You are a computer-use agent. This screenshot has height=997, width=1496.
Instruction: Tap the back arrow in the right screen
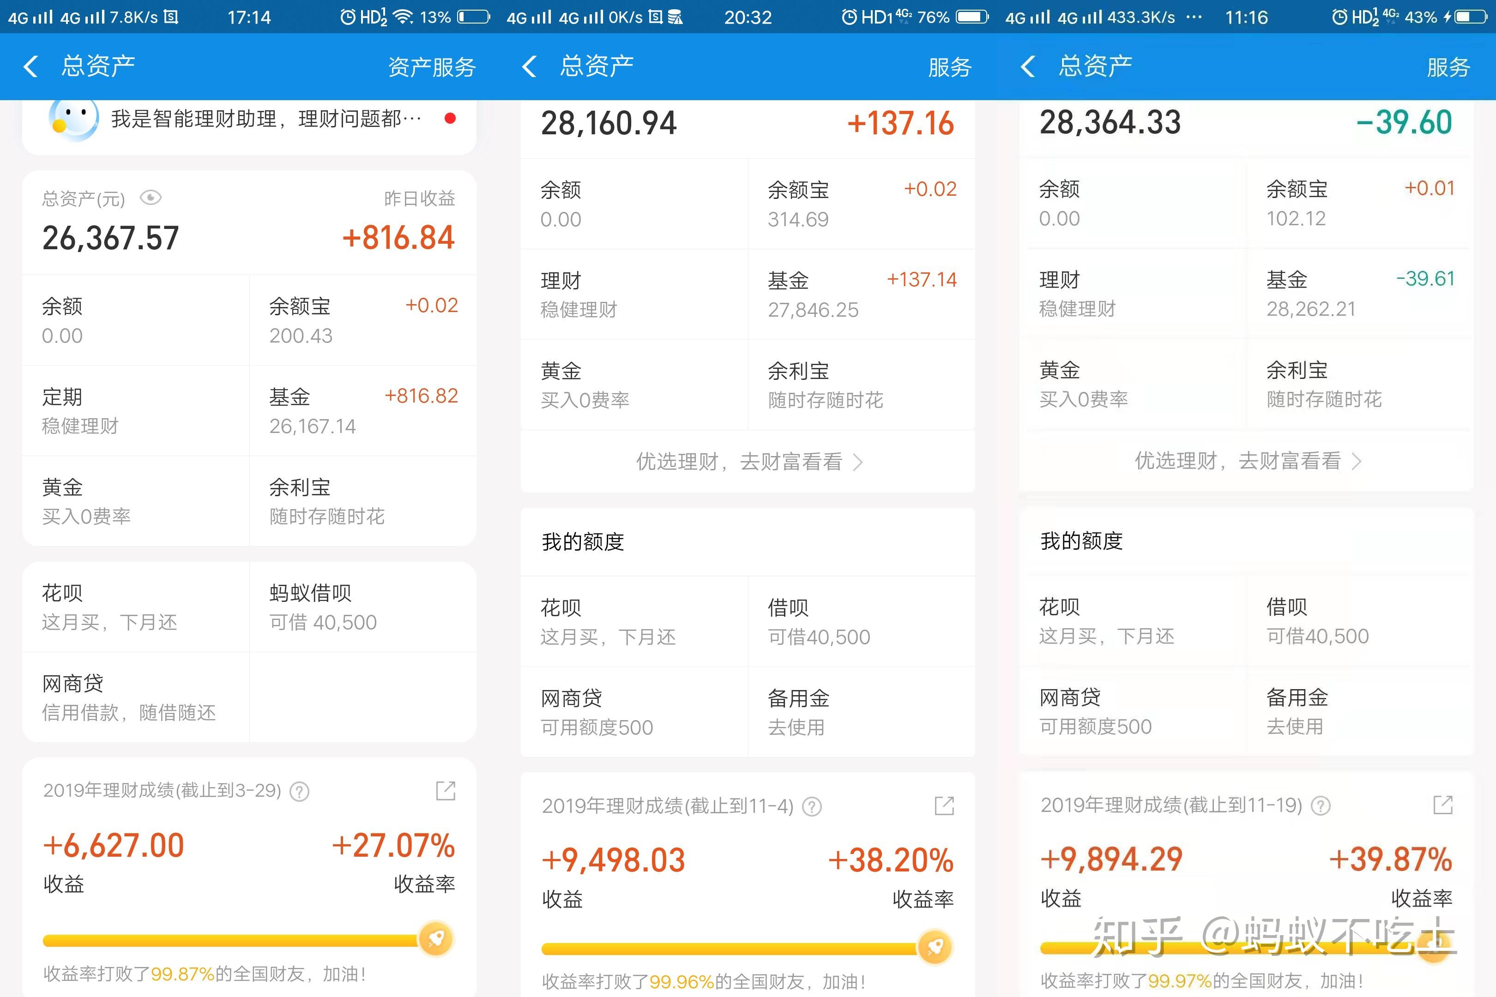tap(1028, 66)
